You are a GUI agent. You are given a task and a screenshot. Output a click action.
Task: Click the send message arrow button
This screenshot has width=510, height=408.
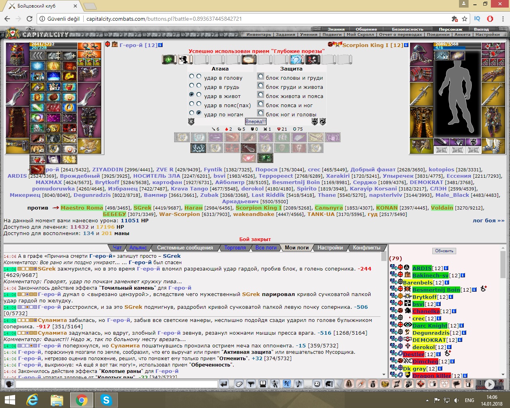click(x=224, y=384)
